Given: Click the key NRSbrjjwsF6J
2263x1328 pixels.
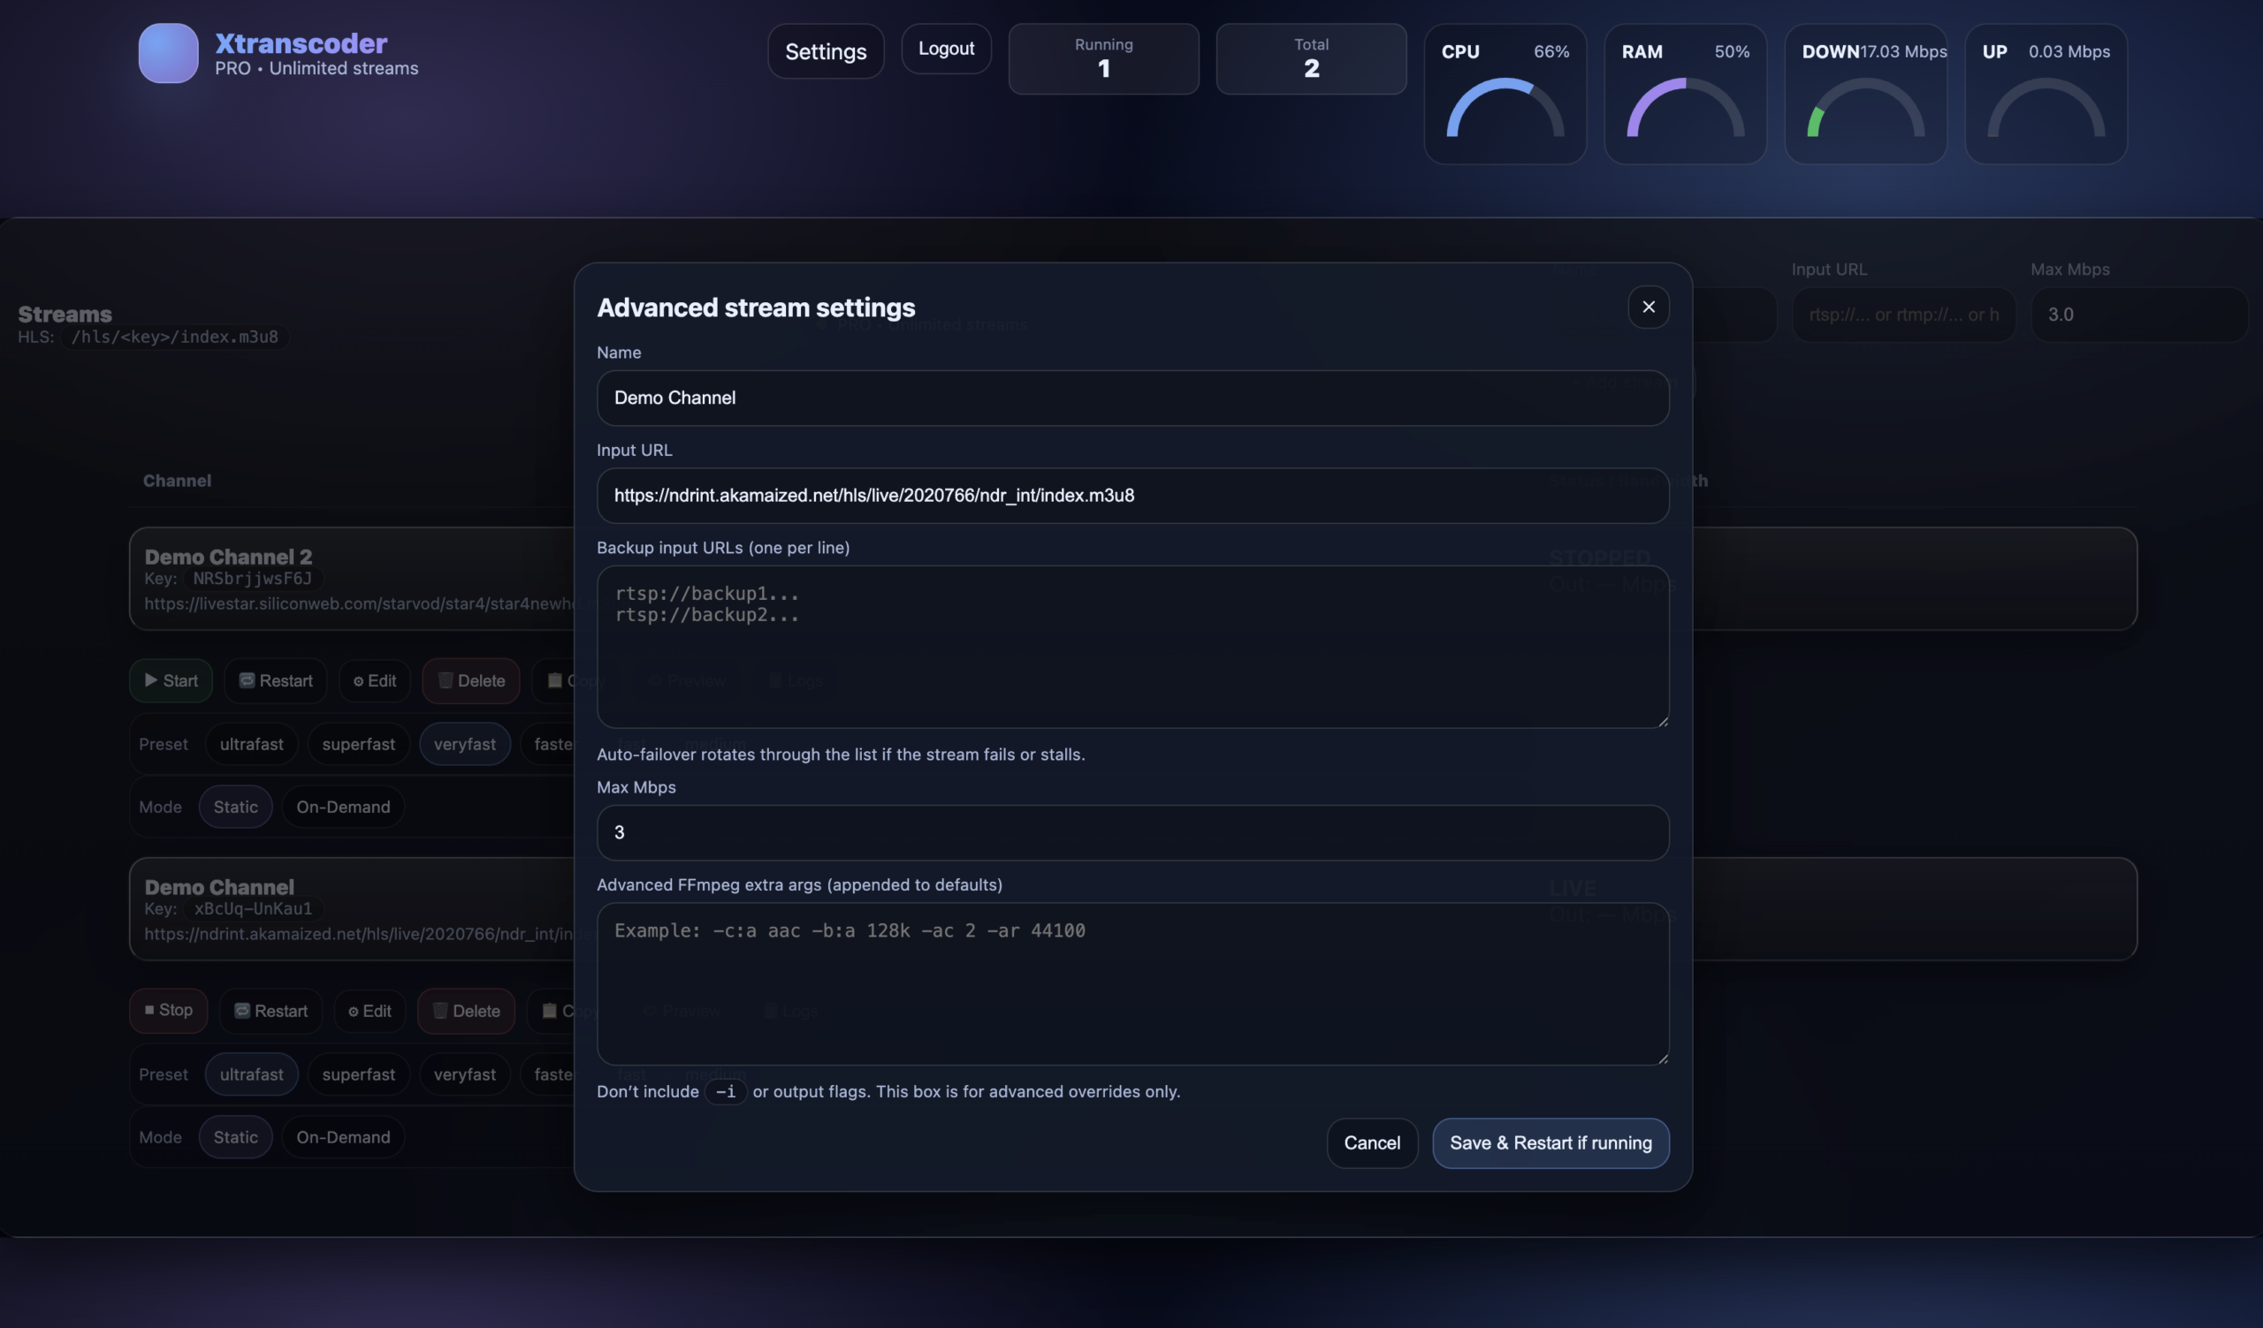Looking at the screenshot, I should tap(252, 579).
